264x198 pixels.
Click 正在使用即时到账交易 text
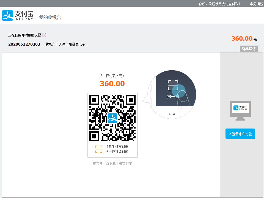click(24, 35)
